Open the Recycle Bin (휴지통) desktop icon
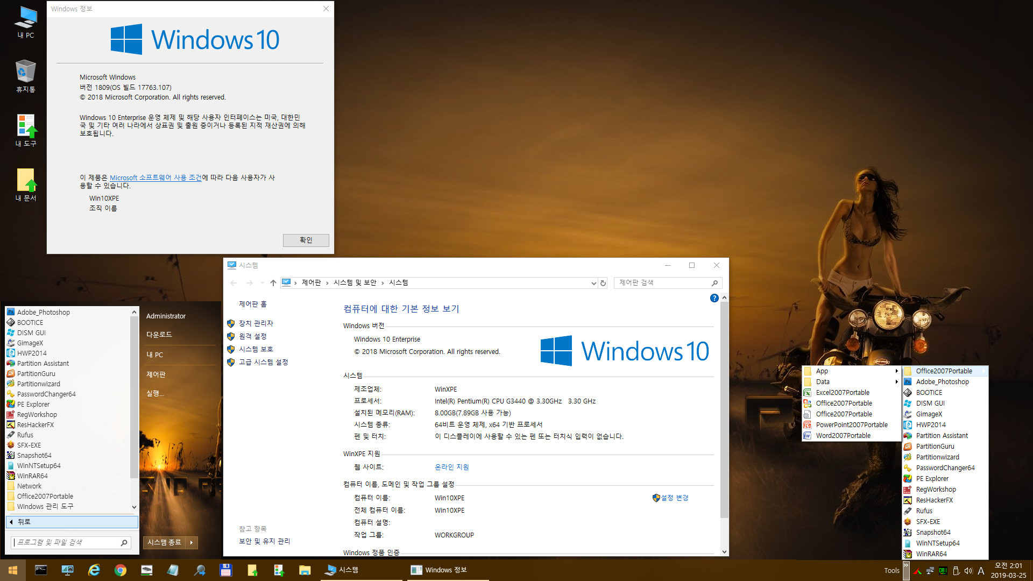Image resolution: width=1033 pixels, height=581 pixels. pyautogui.click(x=25, y=76)
